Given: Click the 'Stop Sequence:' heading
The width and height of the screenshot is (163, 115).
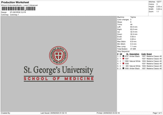Looking at the screenshot, I should [124, 51].
